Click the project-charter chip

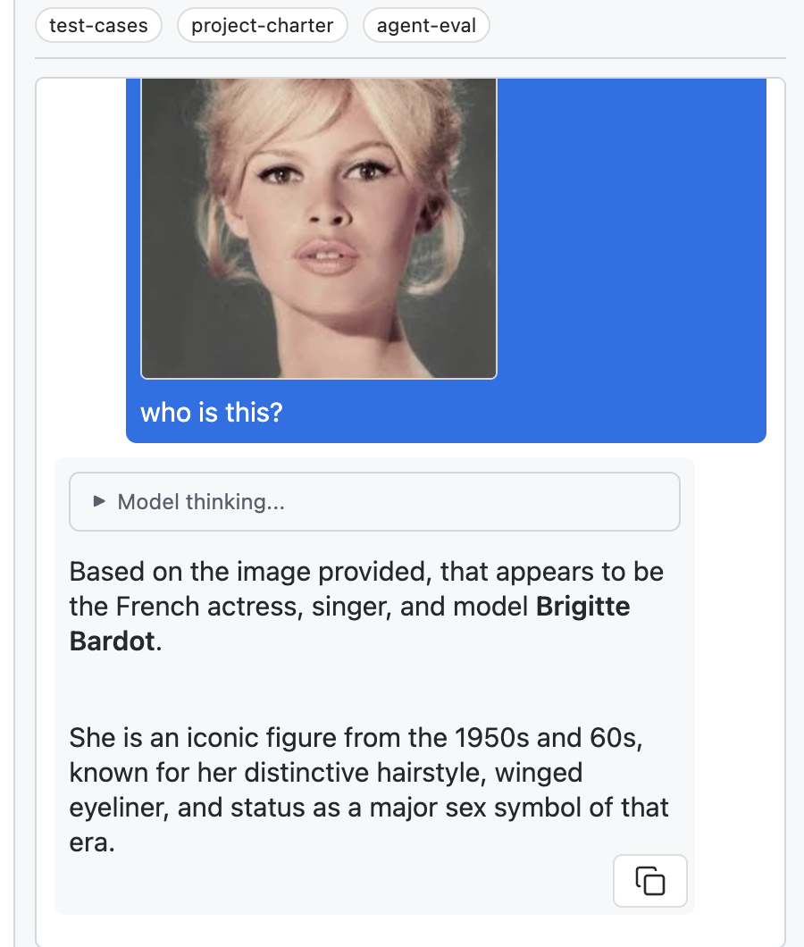click(262, 25)
